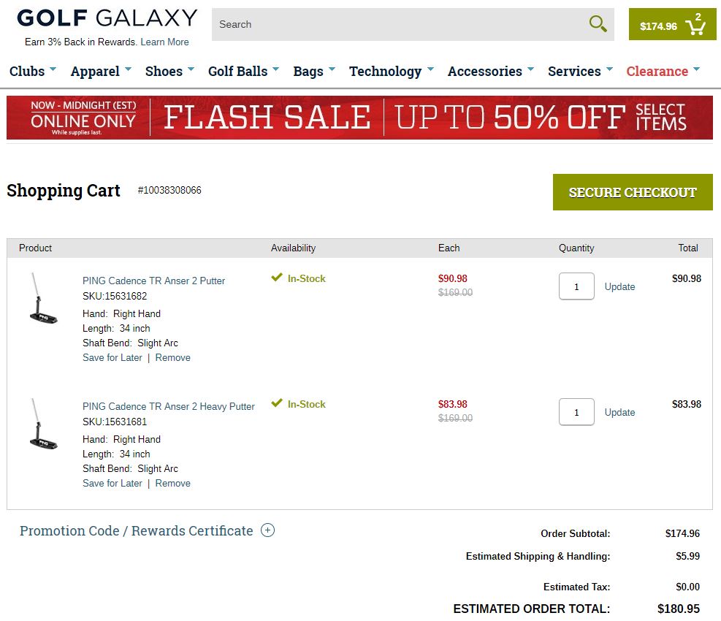Save the Anser 2 Heavy Putter for later
The height and width of the screenshot is (621, 721).
[x=112, y=483]
